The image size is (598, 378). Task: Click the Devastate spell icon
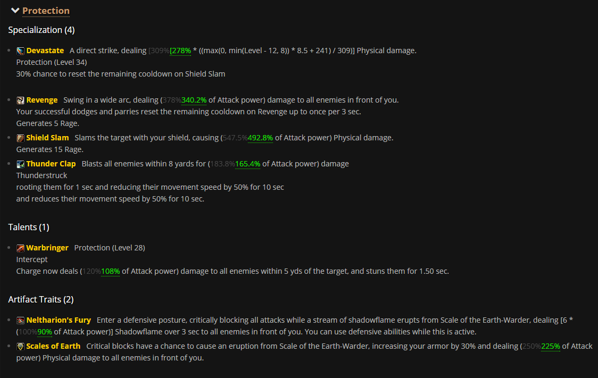pos(20,51)
